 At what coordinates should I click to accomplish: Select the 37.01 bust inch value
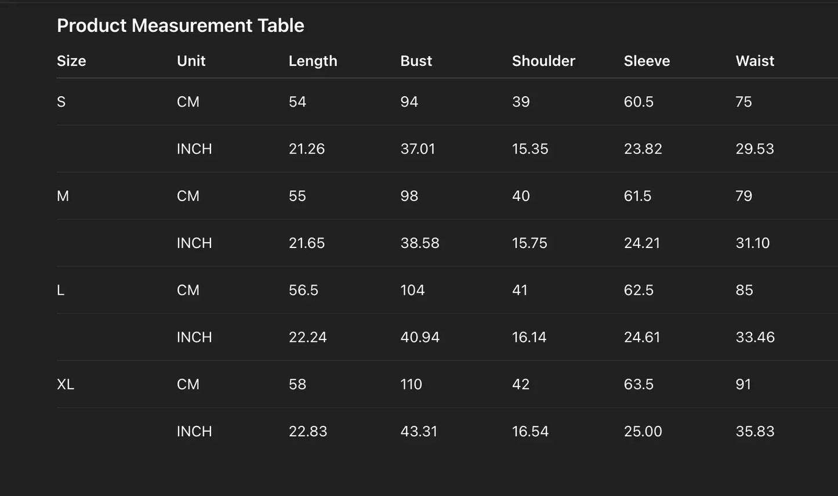pos(418,149)
